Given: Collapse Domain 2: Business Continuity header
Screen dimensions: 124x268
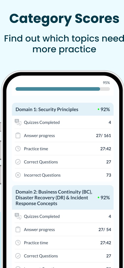Looking at the screenshot, I should click(63, 198).
